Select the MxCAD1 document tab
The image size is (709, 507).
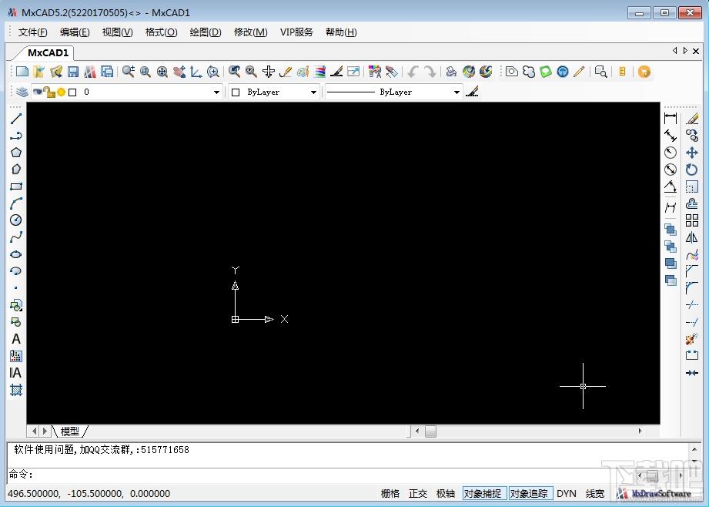click(x=48, y=53)
